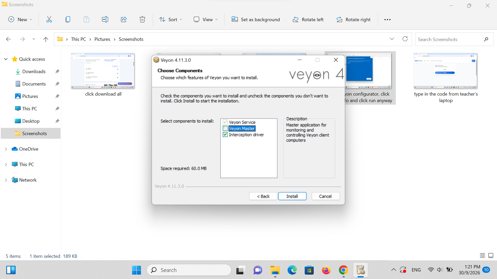Open the recent locations dropdown arrow

point(34,39)
